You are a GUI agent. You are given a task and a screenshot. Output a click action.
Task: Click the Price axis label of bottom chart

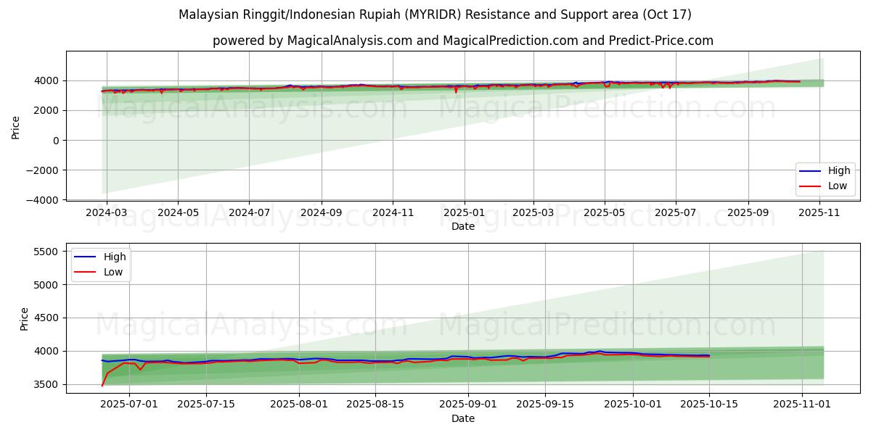(x=25, y=319)
